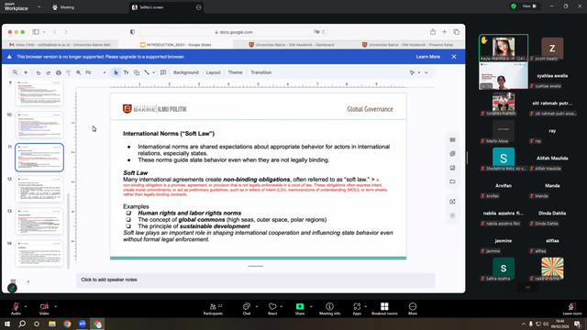Open the Transition panel button
This screenshot has height=330, width=587.
260,72
